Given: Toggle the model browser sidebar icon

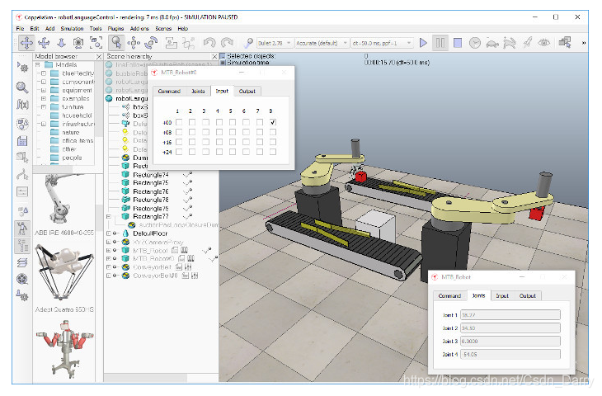Looking at the screenshot, I should pyautogui.click(x=22, y=229).
